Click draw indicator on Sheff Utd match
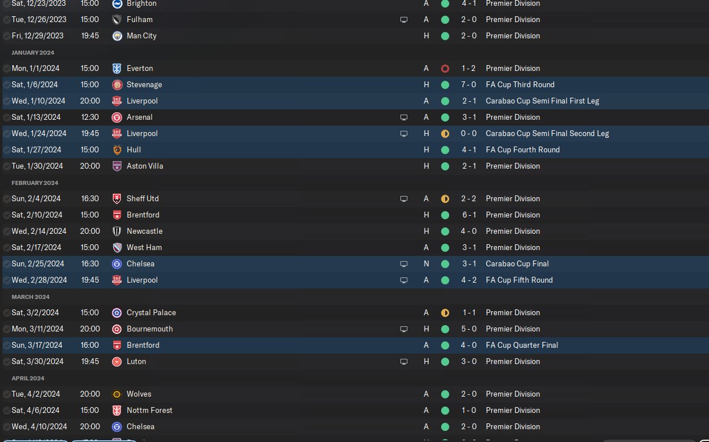709x442 pixels. (445, 198)
